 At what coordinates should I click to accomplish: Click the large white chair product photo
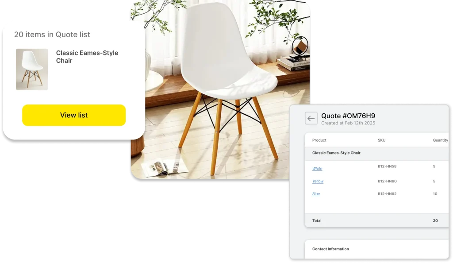point(220,89)
